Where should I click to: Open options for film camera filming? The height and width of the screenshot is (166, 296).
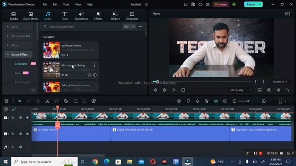click(x=94, y=65)
